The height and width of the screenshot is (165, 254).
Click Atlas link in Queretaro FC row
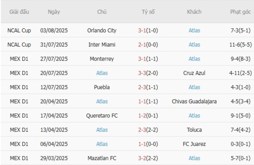tap(194, 115)
